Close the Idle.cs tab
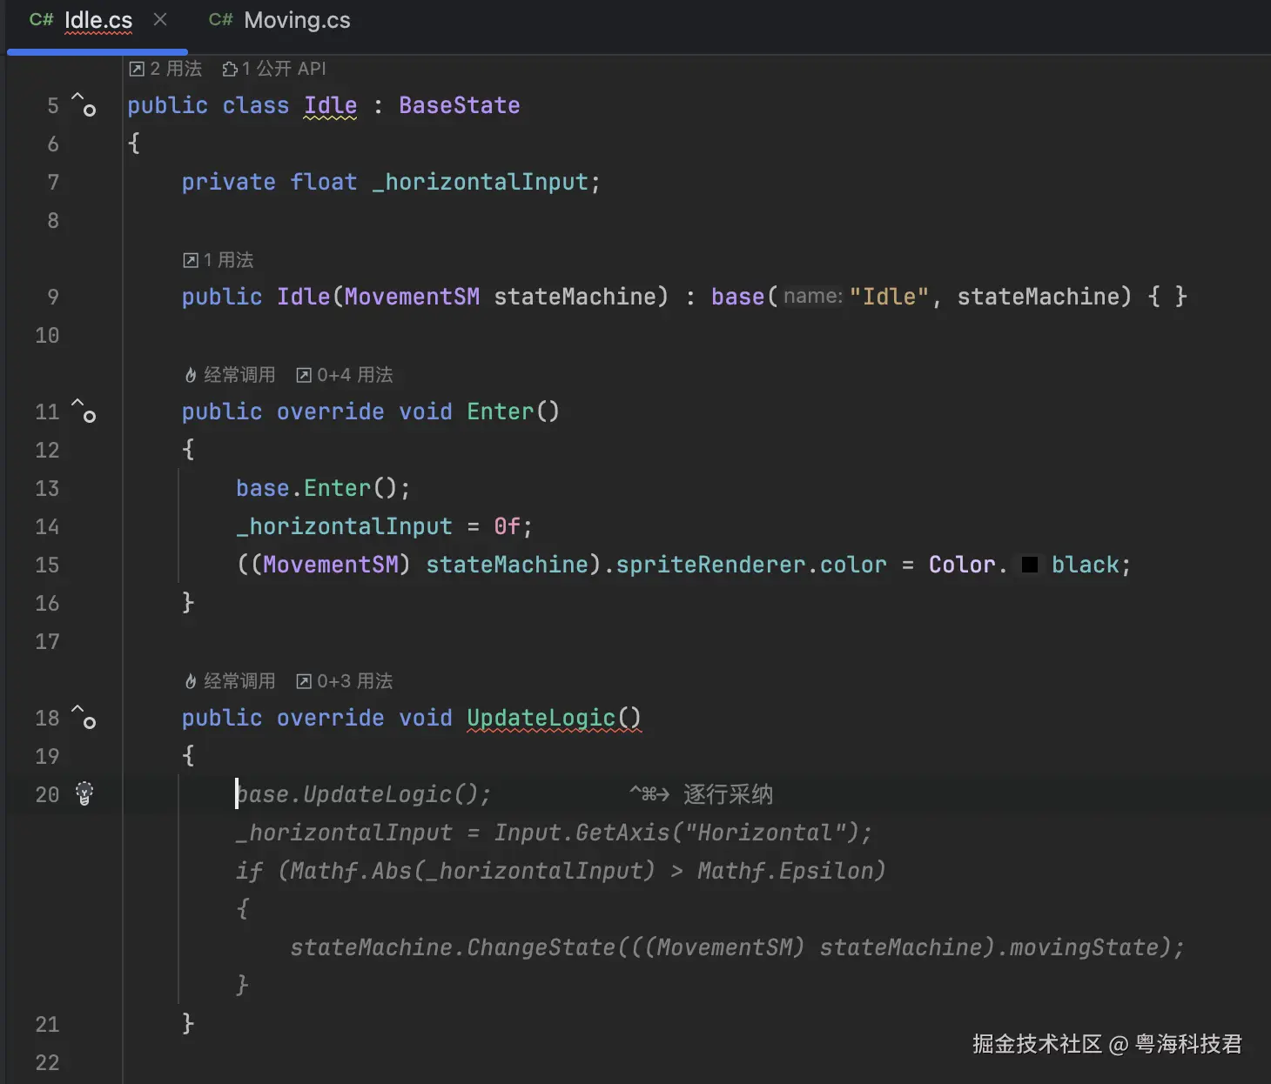 tap(160, 19)
